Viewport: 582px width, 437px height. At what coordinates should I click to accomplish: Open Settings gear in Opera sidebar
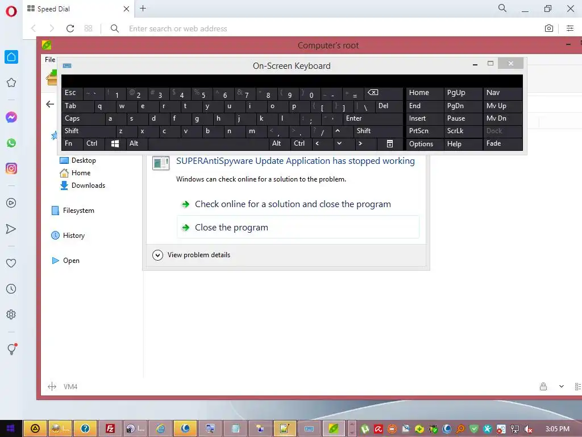point(11,314)
